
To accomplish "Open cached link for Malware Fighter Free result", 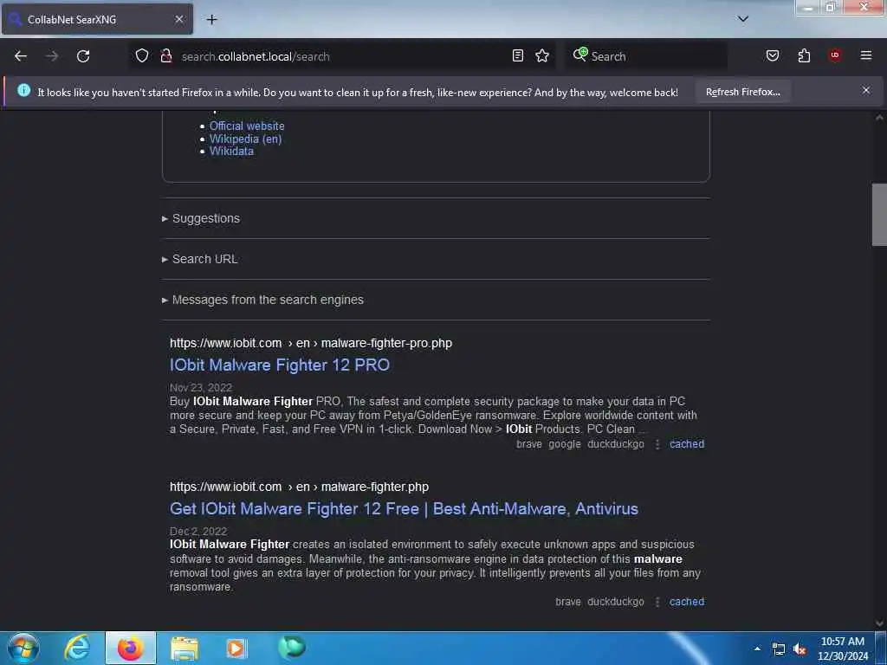I will [x=687, y=603].
